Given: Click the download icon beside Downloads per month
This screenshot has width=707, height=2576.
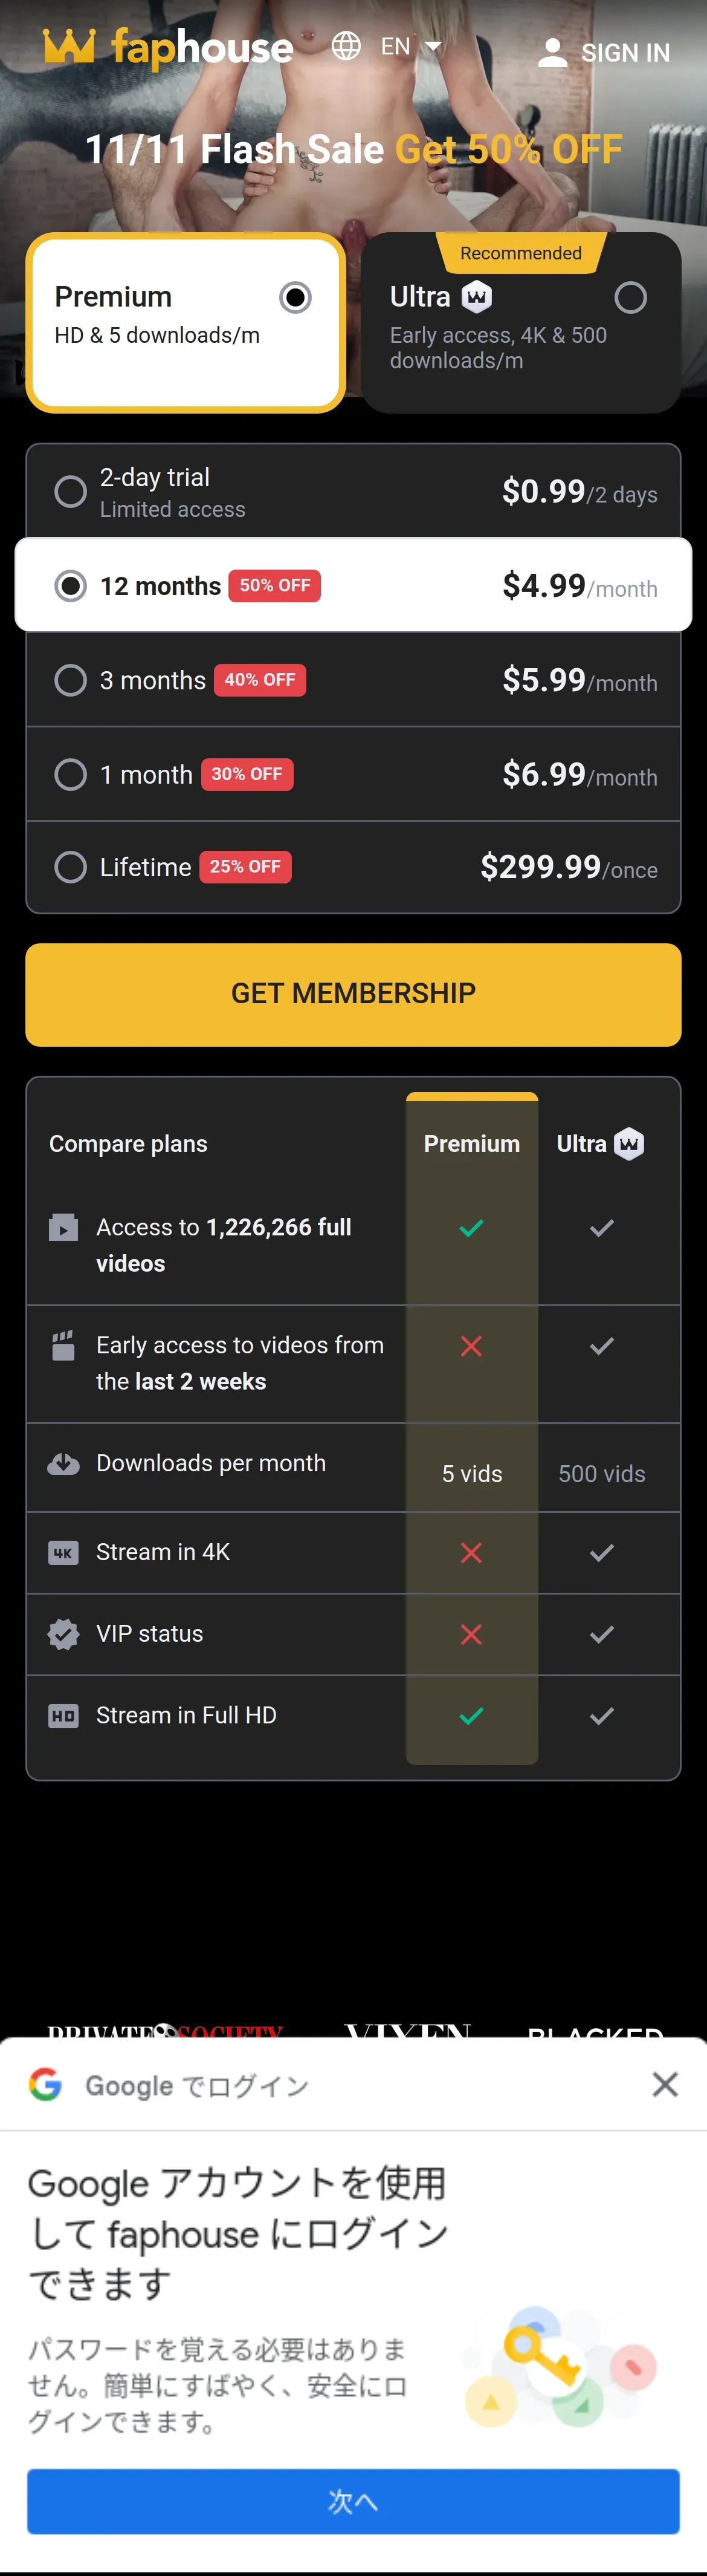Looking at the screenshot, I should [63, 1464].
